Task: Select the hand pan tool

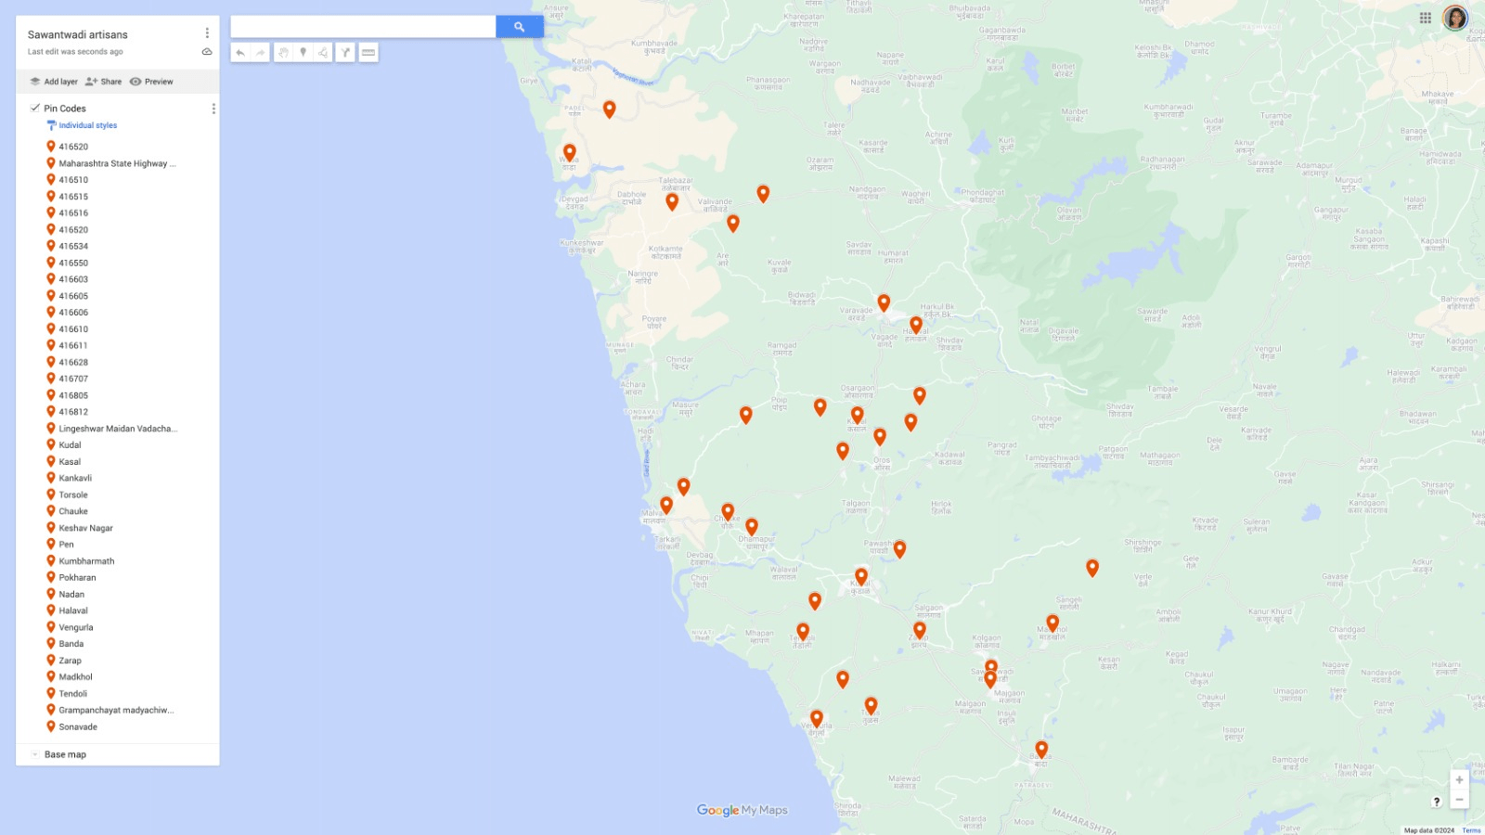Action: tap(283, 53)
